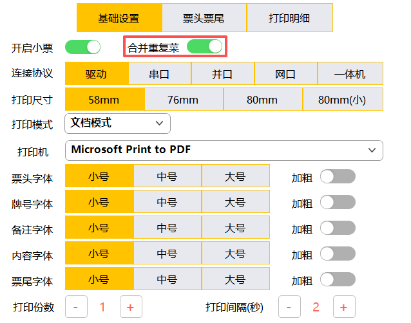Switch to the 票头票尾 tab

pos(204,18)
